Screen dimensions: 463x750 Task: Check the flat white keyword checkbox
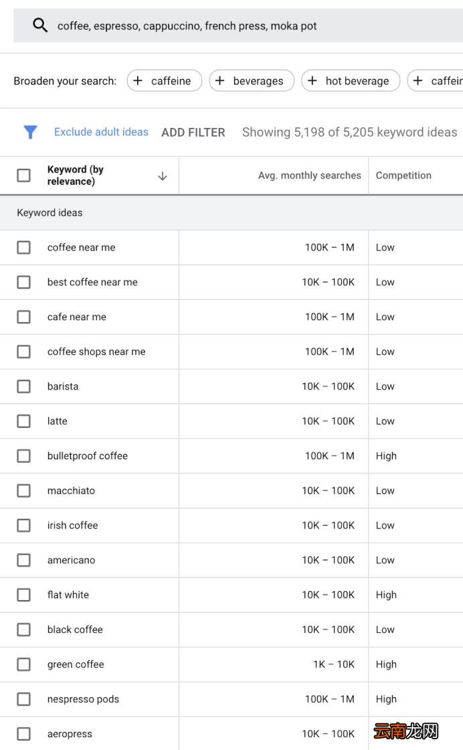point(23,595)
